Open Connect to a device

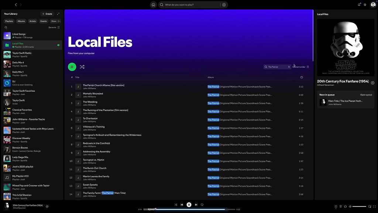[x=345, y=206]
